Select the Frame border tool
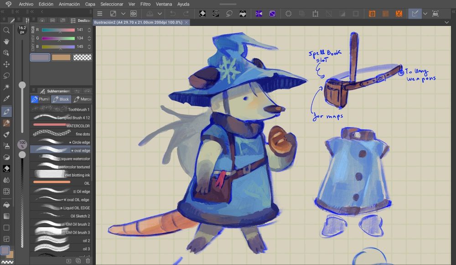 [6, 239]
